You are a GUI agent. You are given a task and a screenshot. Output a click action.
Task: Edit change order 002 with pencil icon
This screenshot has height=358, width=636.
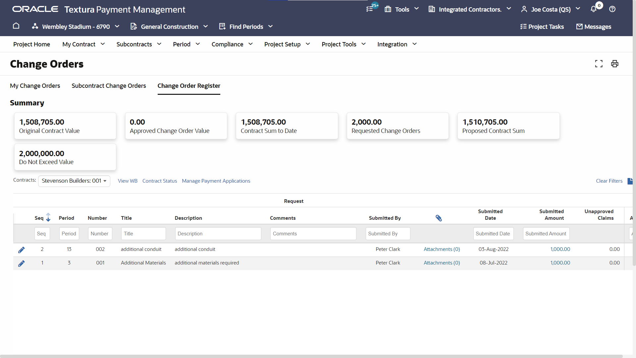coord(22,250)
